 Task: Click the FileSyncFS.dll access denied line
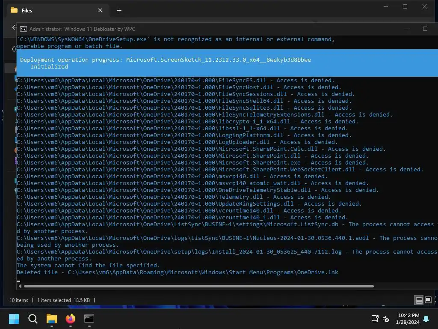pyautogui.click(x=175, y=81)
